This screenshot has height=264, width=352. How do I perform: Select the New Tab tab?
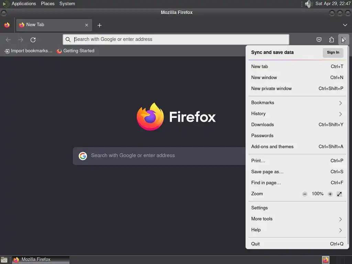[x=54, y=25]
